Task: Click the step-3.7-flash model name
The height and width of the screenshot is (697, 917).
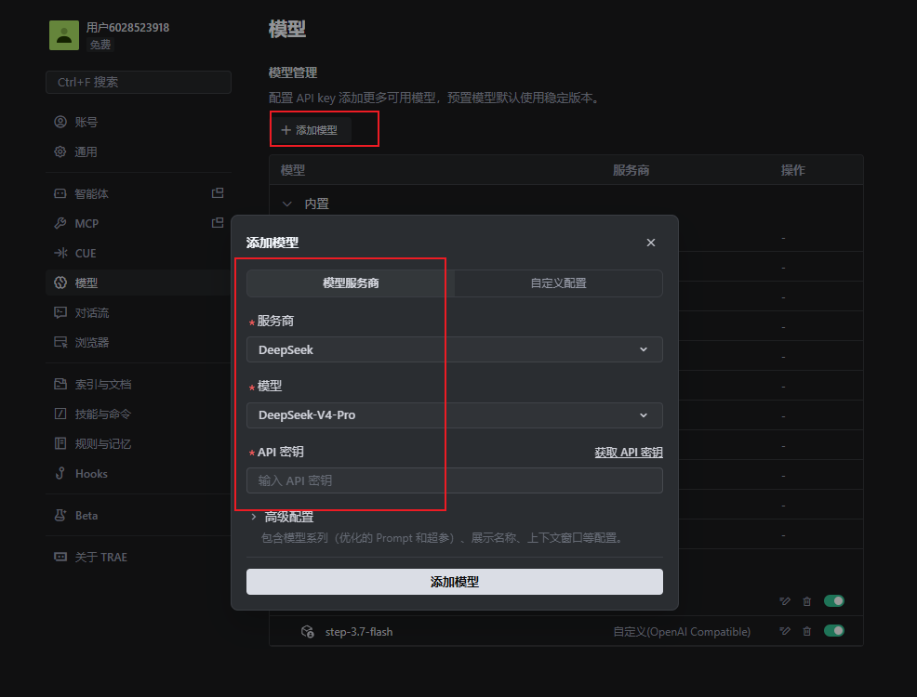Action: tap(359, 632)
